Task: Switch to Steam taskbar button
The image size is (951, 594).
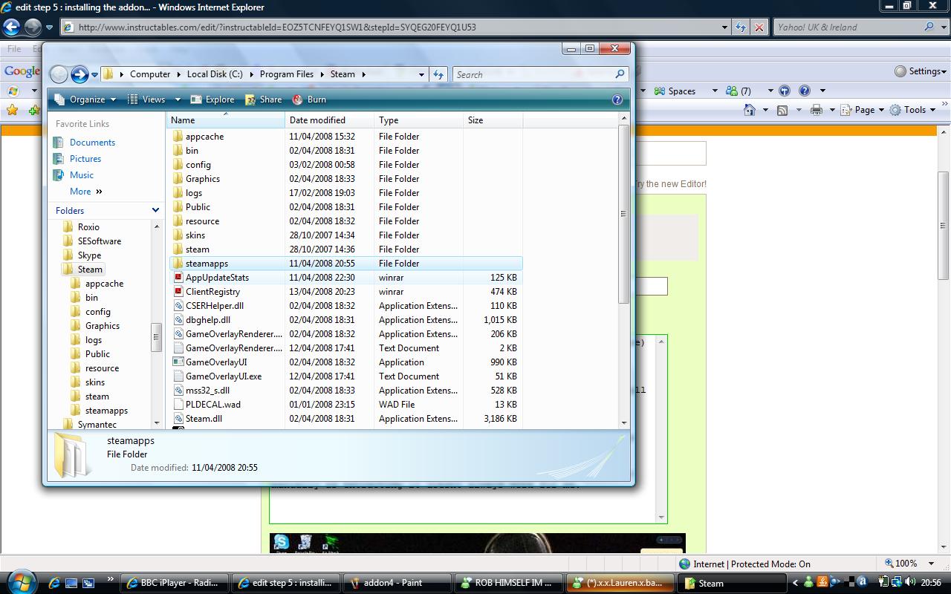Action: 732,583
